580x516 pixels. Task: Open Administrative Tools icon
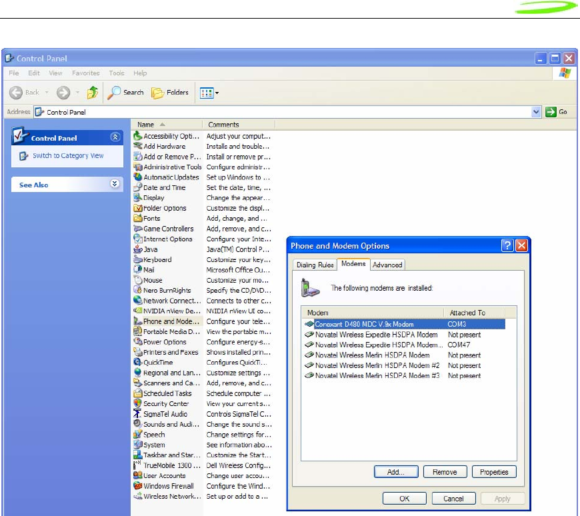tap(138, 167)
